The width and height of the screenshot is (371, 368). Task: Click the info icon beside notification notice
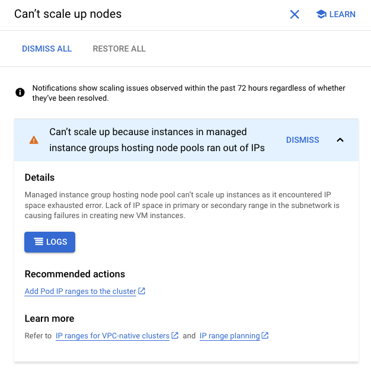point(20,92)
